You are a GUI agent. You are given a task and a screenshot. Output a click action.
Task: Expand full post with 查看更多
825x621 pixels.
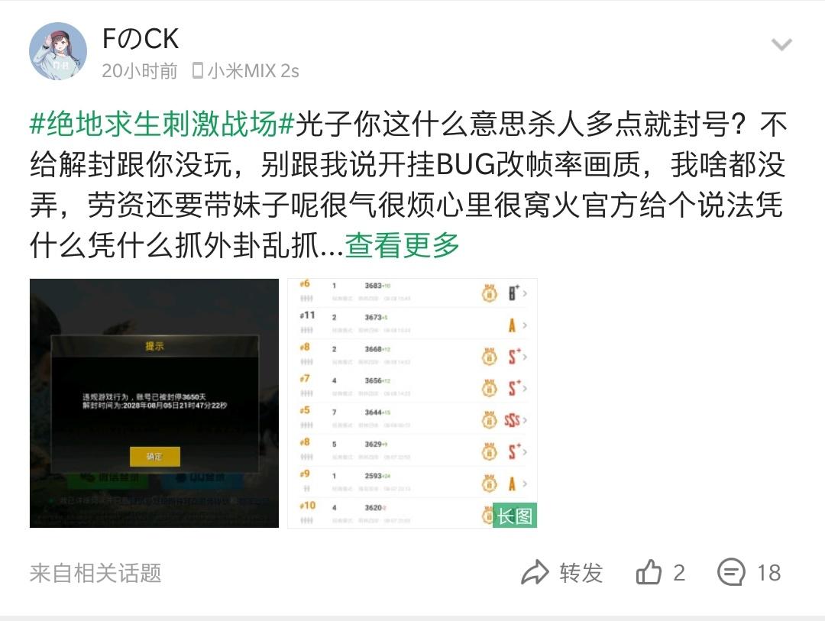coord(402,245)
